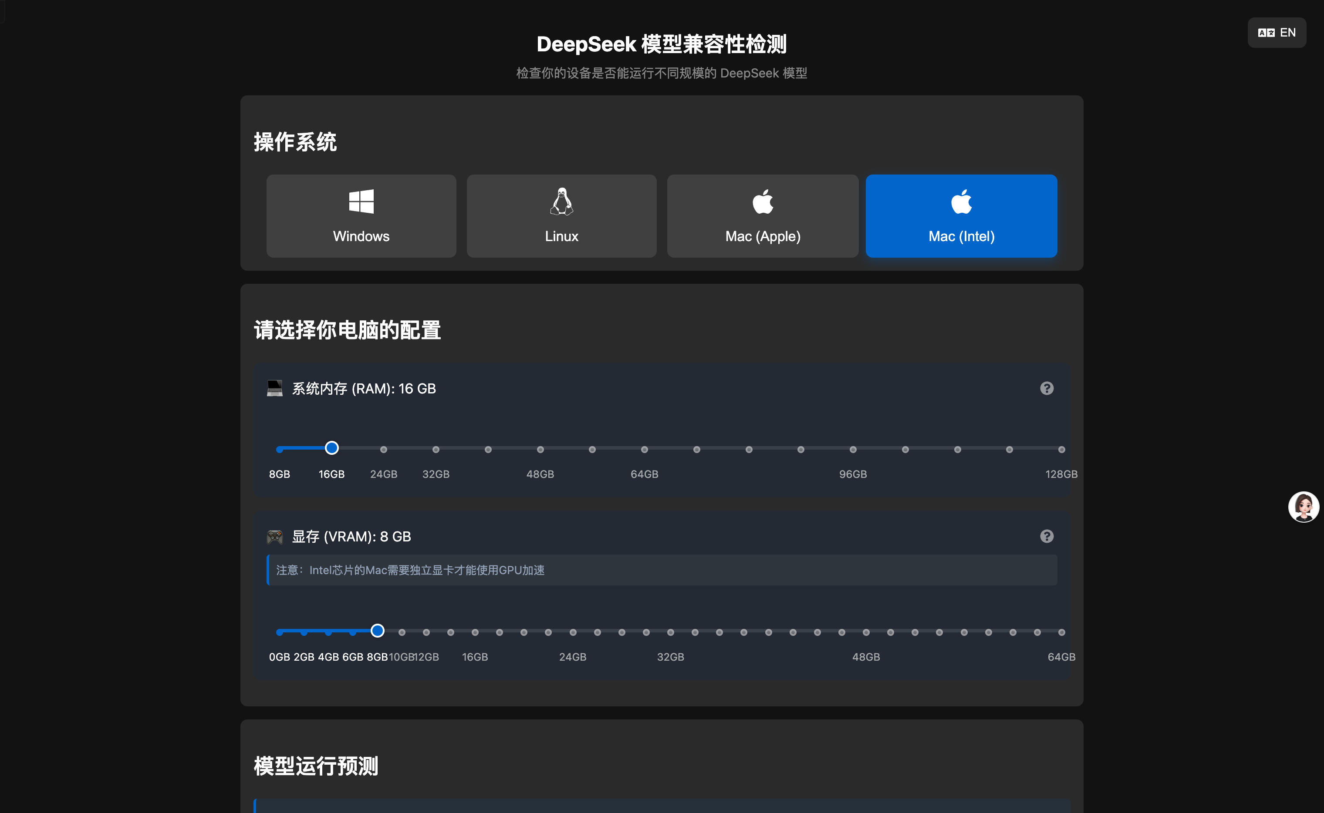Image resolution: width=1324 pixels, height=813 pixels.
Task: Set RAM slider to 64GB mark
Action: point(644,450)
